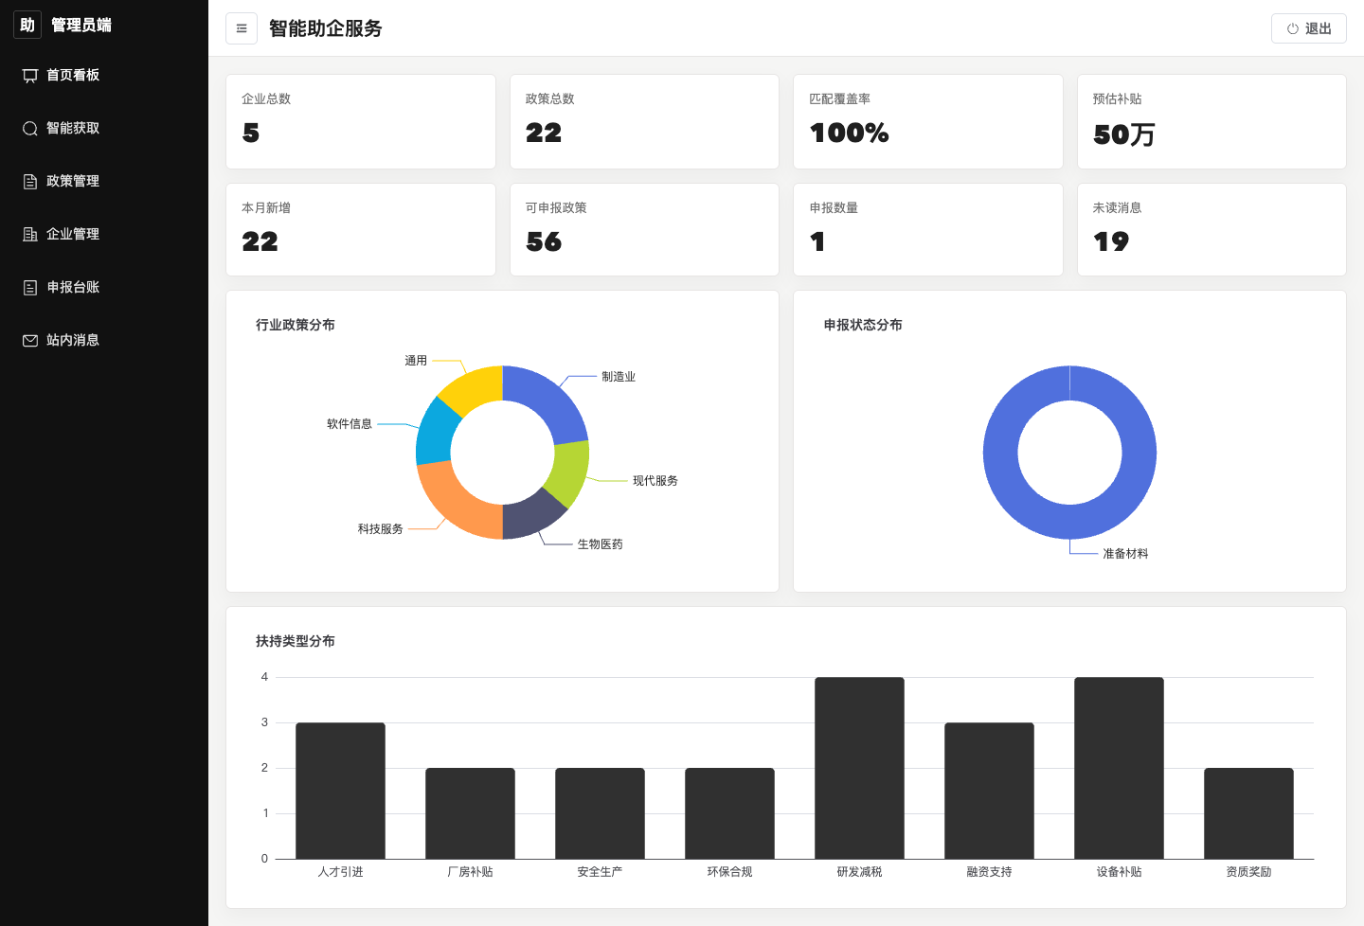Viewport: 1364px width, 926px height.
Task: Click the 未读消息 19 card
Action: pyautogui.click(x=1211, y=230)
